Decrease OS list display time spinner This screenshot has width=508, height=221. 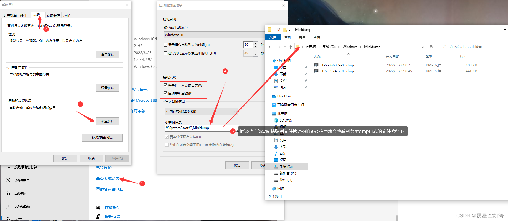point(255,46)
